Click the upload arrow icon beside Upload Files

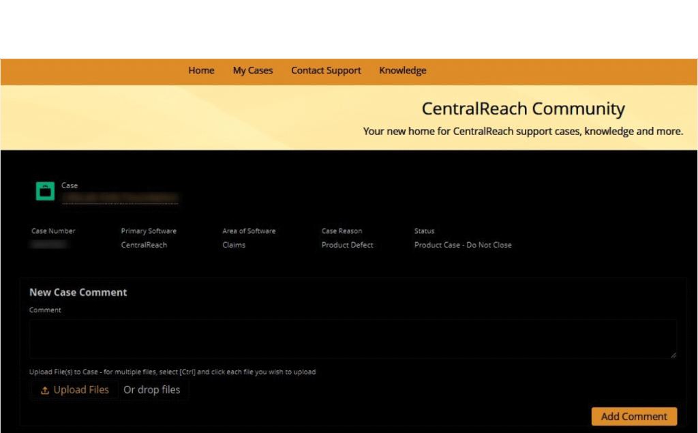(46, 389)
